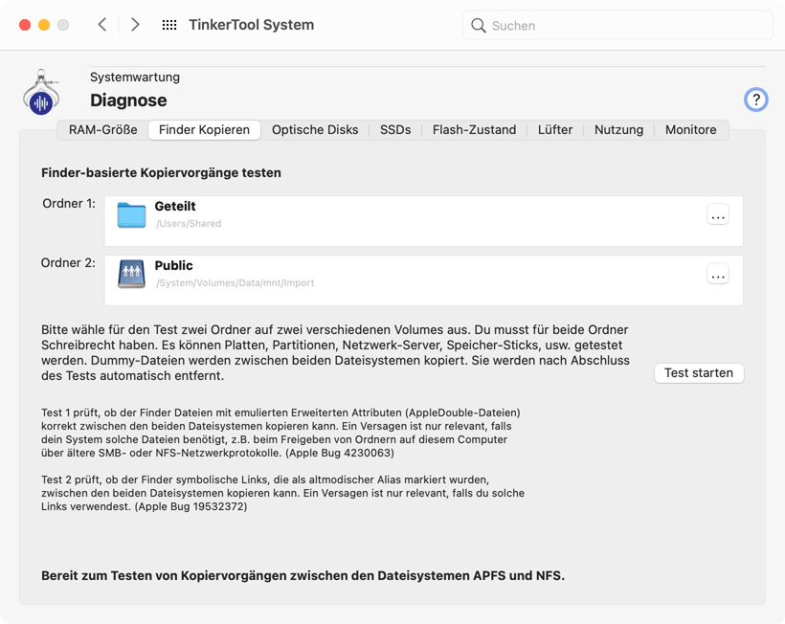Minimize the window with yellow button

(44, 25)
